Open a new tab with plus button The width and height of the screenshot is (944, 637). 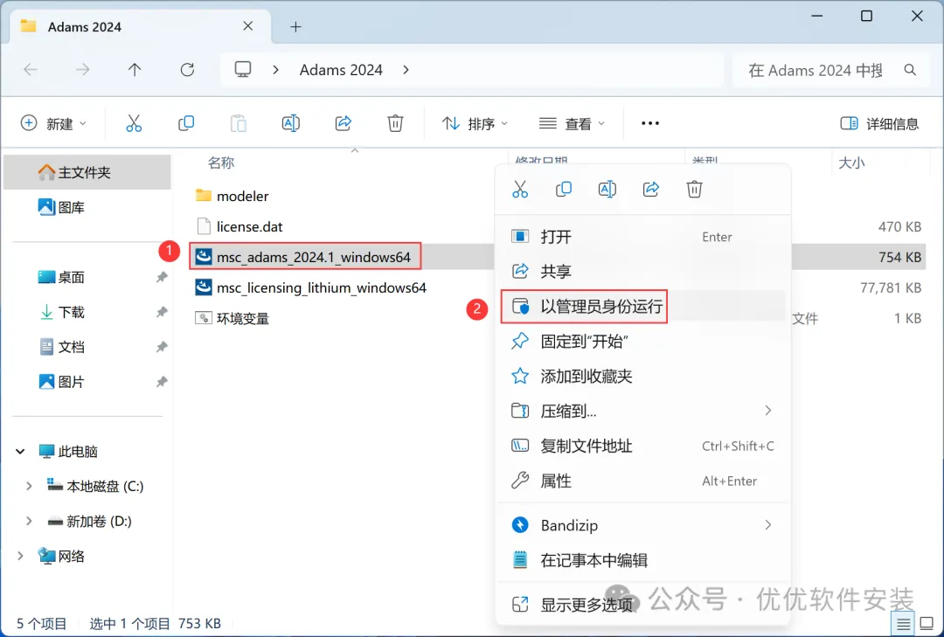click(295, 26)
